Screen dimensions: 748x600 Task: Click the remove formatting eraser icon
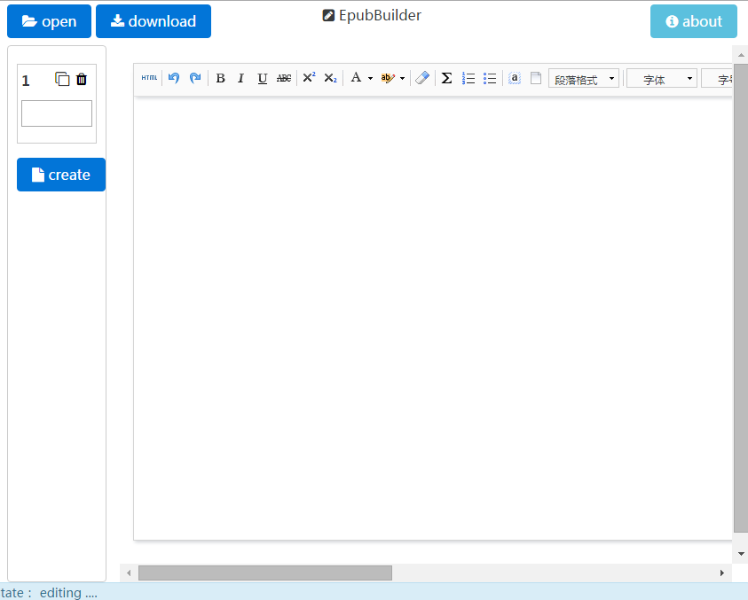[x=421, y=78]
